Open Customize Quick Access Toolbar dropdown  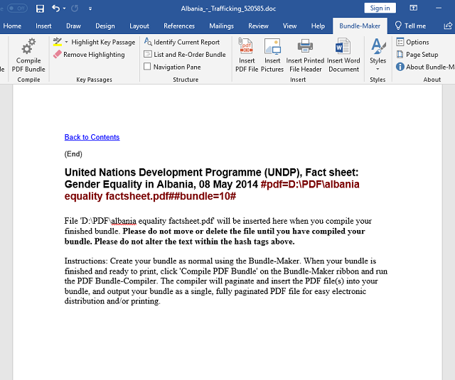[90, 9]
